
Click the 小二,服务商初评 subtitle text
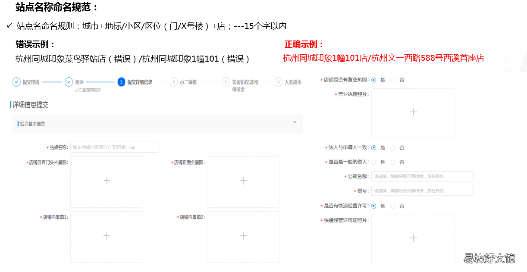click(x=88, y=90)
